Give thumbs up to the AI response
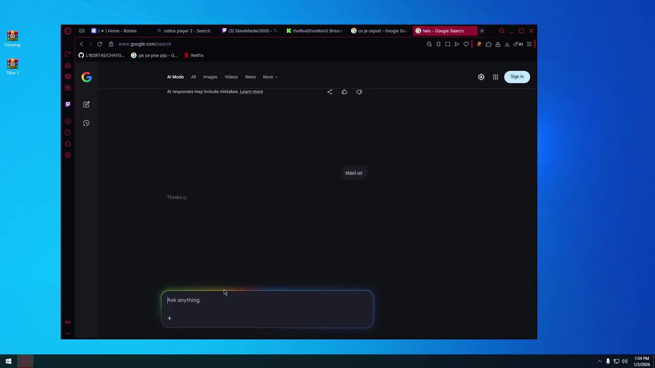 click(x=344, y=92)
